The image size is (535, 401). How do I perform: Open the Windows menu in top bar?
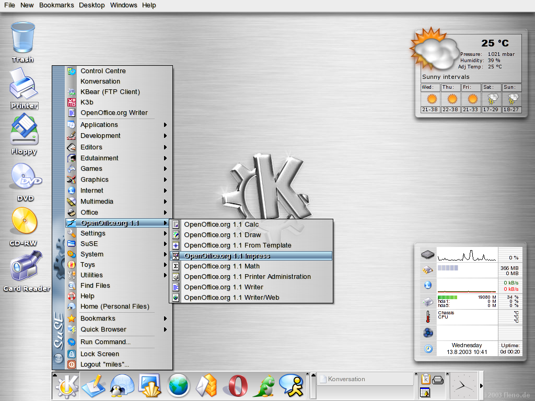click(123, 5)
